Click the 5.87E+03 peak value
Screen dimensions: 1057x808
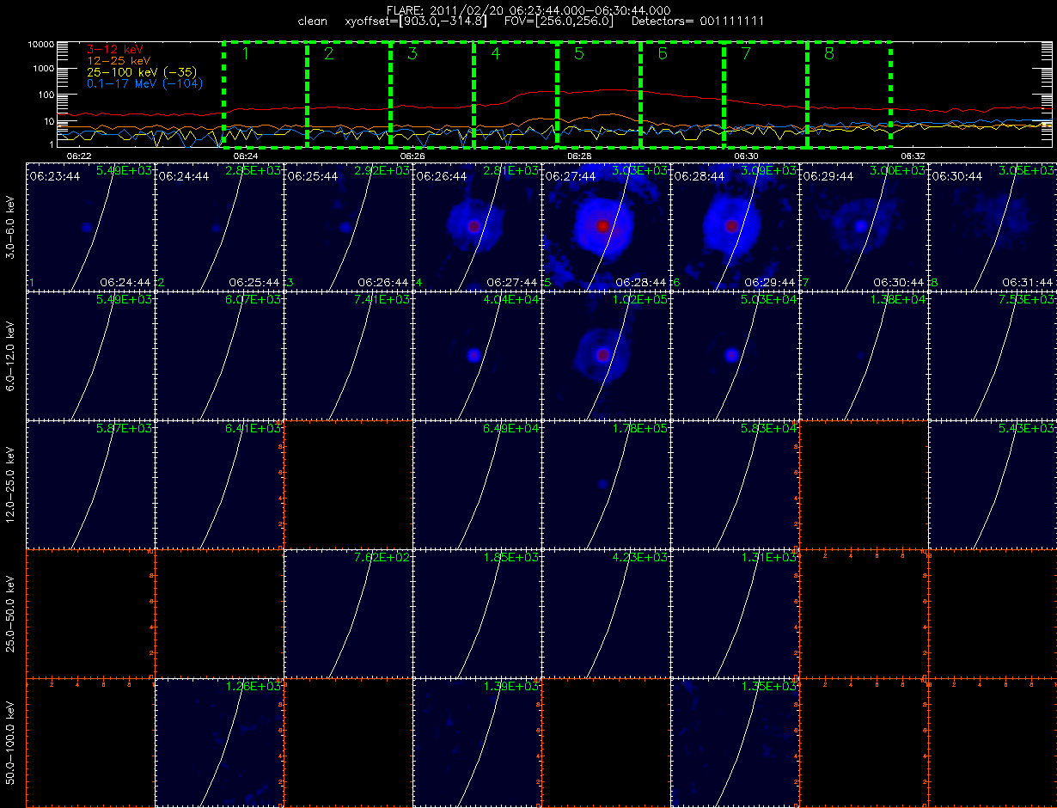125,429
